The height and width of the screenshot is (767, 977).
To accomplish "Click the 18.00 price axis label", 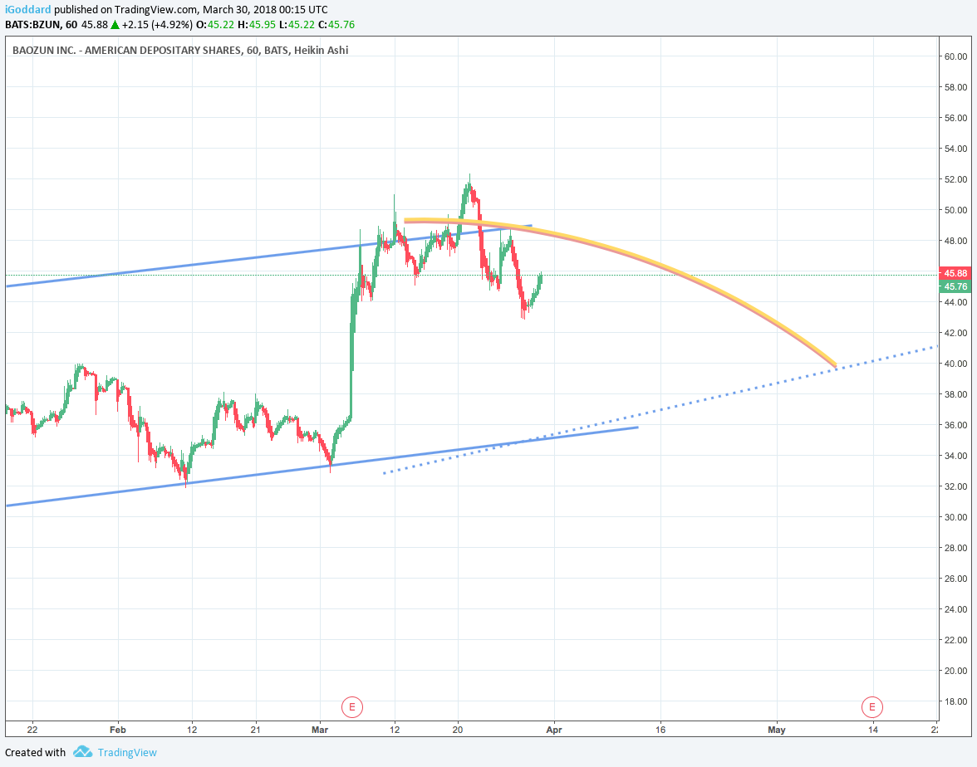I will click(x=955, y=701).
